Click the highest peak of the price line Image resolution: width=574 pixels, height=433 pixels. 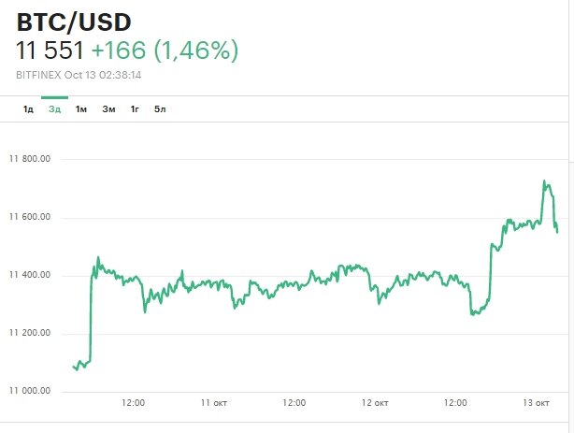[x=545, y=181]
